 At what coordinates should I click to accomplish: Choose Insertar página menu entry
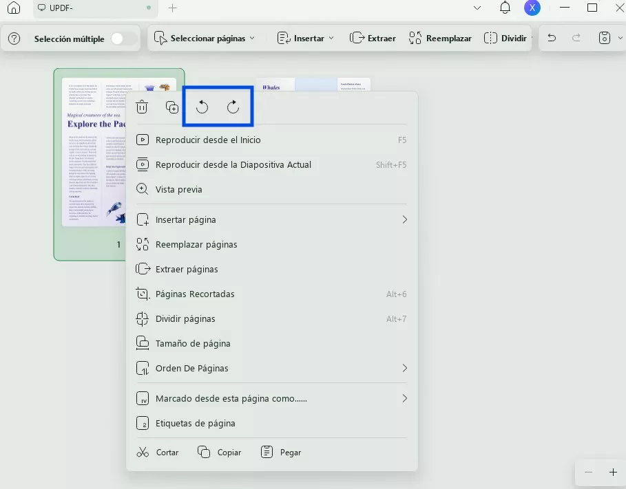pyautogui.click(x=271, y=220)
